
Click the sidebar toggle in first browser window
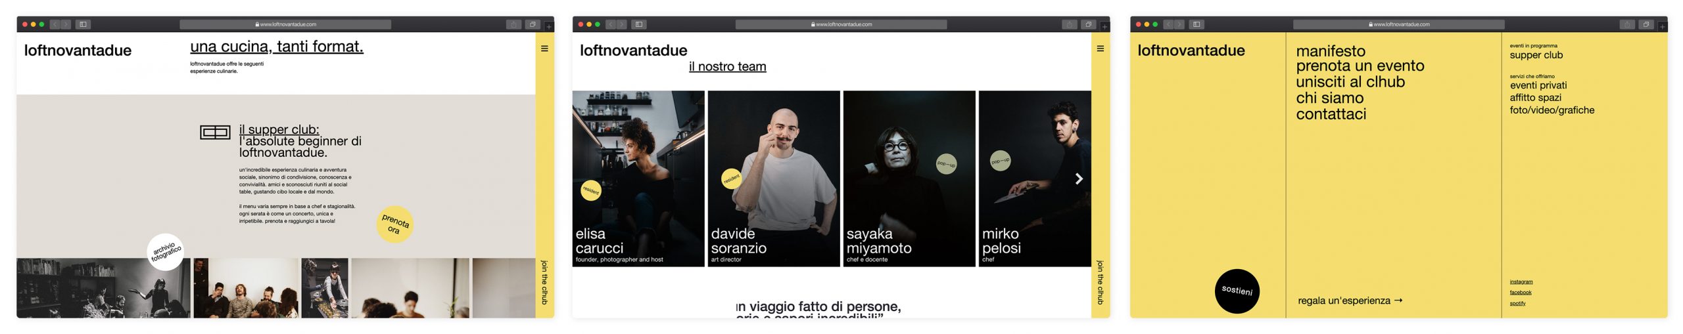[x=83, y=24]
